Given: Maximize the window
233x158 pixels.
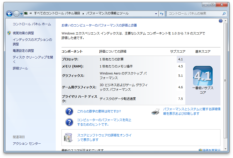Looking at the screenshot, I should 212,5.
